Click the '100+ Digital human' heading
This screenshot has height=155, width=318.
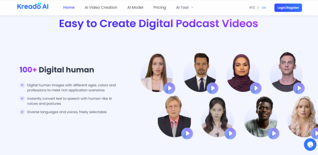click(x=57, y=70)
